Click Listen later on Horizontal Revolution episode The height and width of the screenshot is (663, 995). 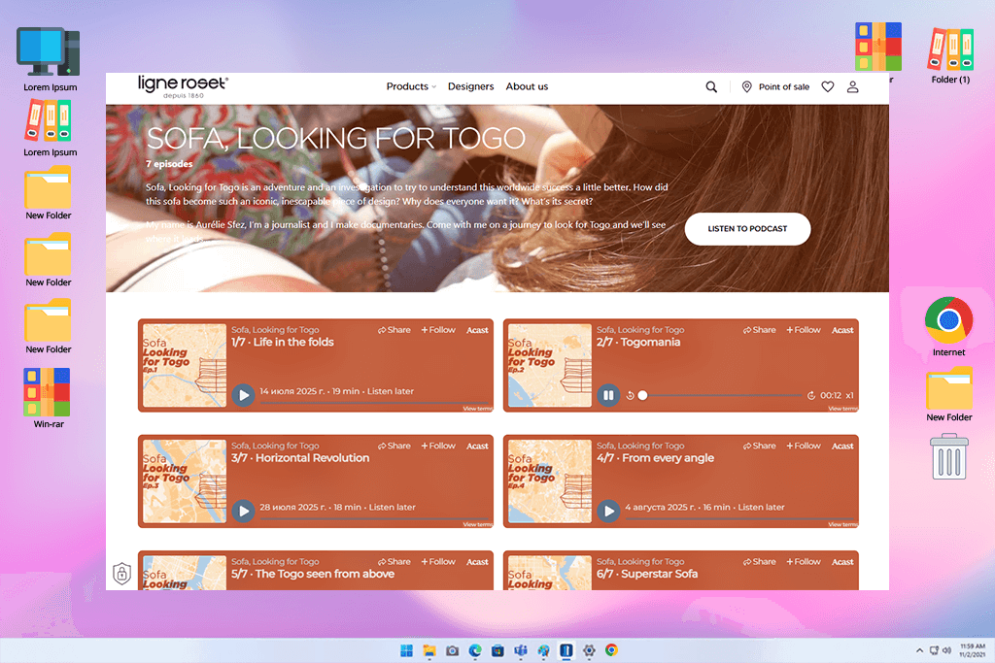coord(393,508)
